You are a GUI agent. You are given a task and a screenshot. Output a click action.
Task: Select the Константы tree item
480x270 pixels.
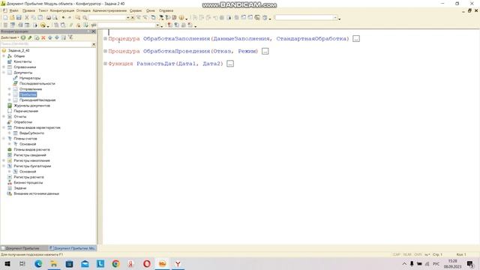coord(22,61)
